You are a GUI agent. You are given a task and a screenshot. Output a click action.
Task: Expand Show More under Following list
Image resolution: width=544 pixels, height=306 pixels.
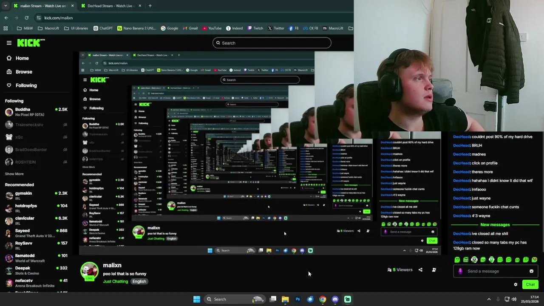pyautogui.click(x=14, y=174)
